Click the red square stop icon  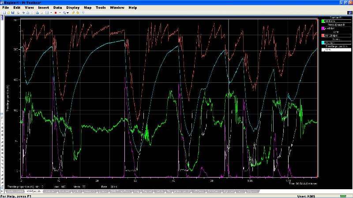point(56,13)
